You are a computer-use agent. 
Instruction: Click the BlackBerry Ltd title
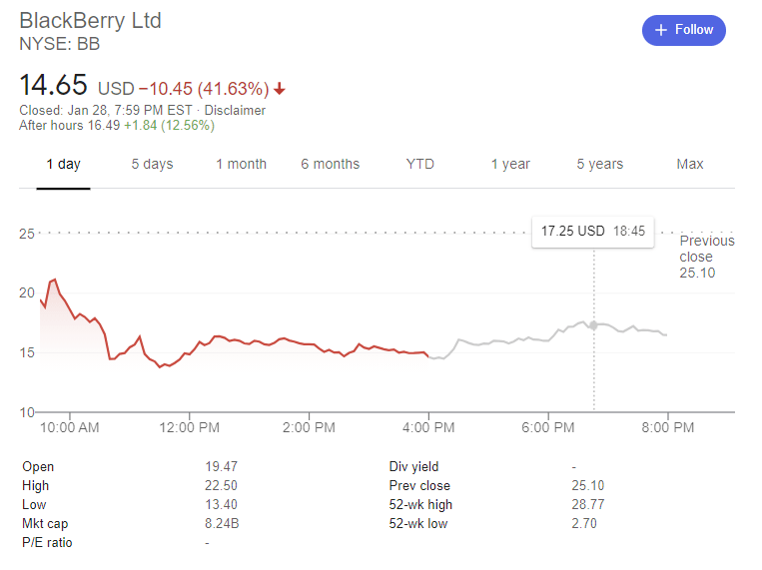(x=90, y=20)
